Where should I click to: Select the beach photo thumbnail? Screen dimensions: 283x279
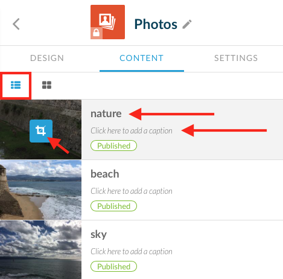pos(40,190)
